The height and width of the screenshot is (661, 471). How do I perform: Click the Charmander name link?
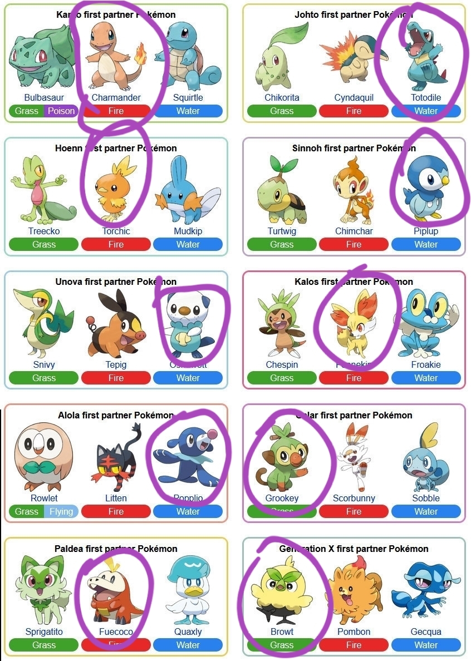tap(116, 97)
